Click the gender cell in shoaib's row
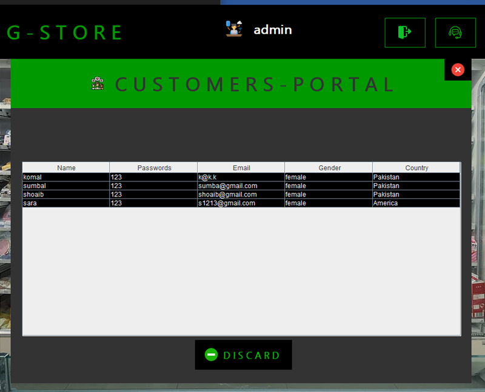The height and width of the screenshot is (392, 485). coord(329,194)
